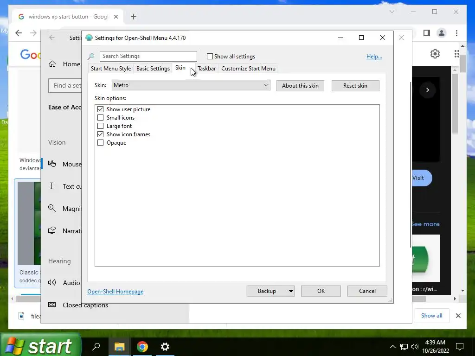This screenshot has height=356, width=475.
Task: Open the Settings gear in taskbar
Action: click(165, 347)
